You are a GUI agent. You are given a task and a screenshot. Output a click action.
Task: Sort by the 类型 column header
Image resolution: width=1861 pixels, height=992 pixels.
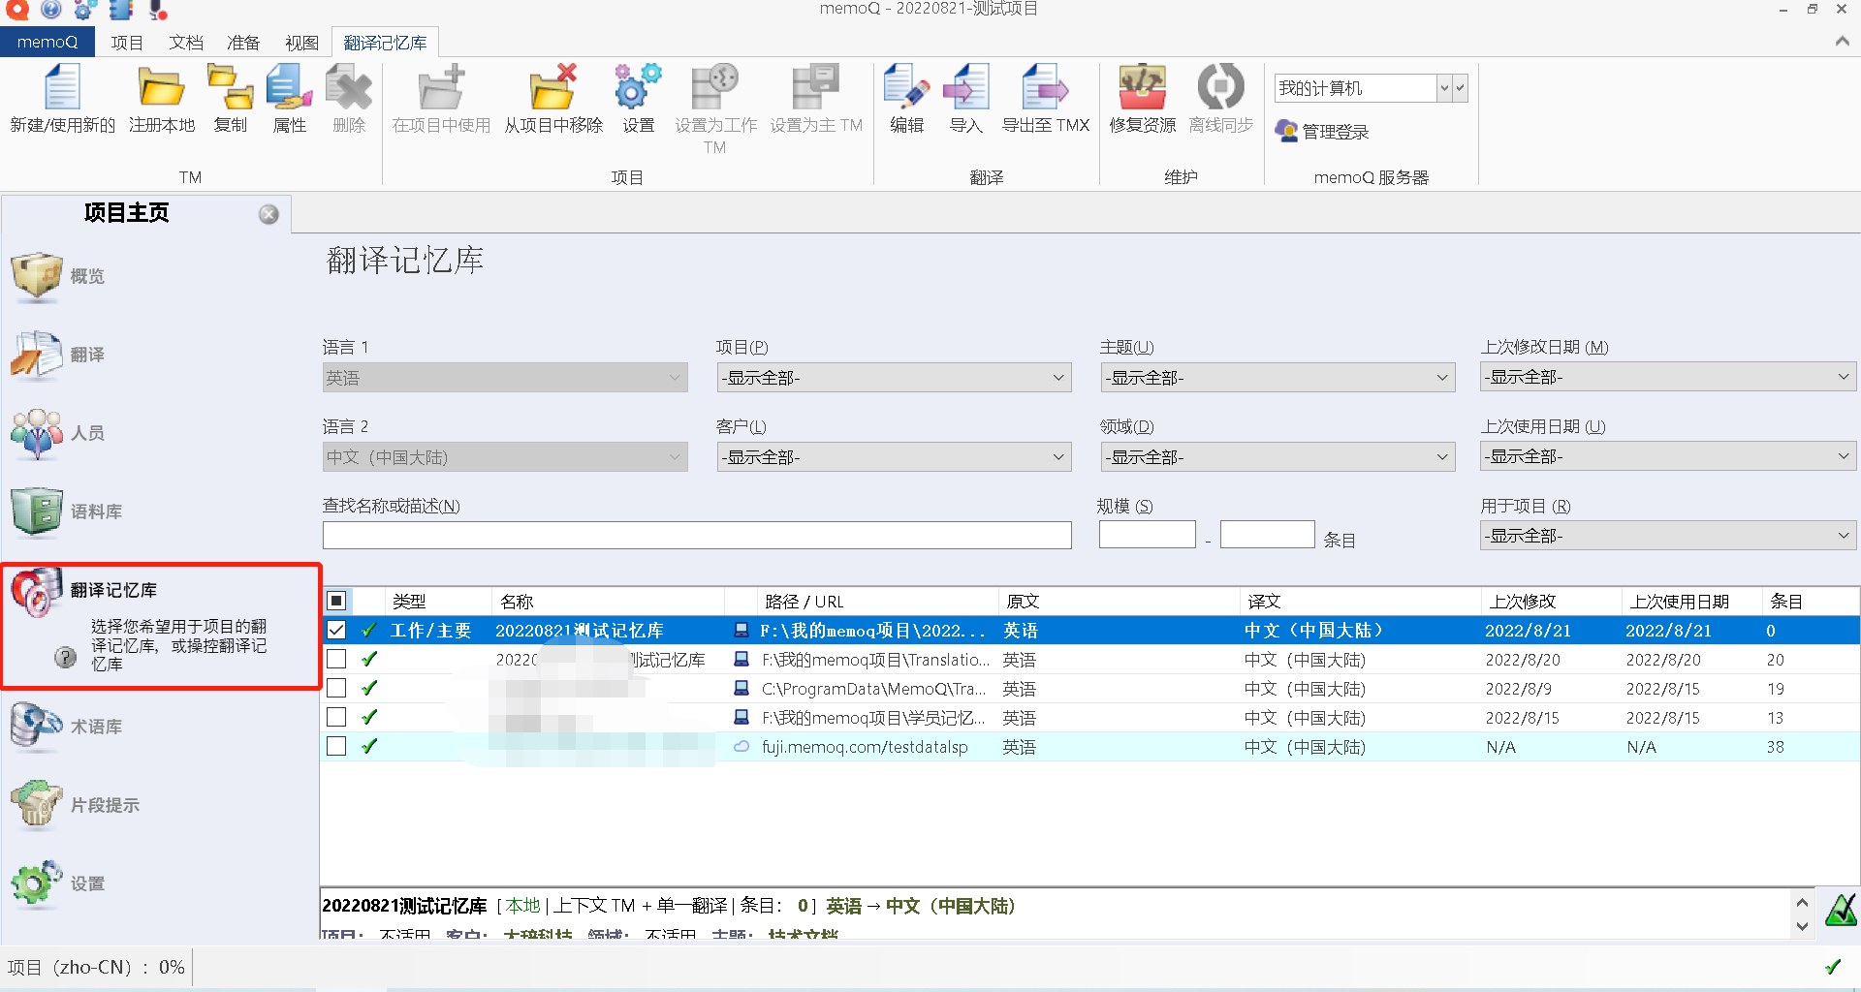(x=438, y=601)
